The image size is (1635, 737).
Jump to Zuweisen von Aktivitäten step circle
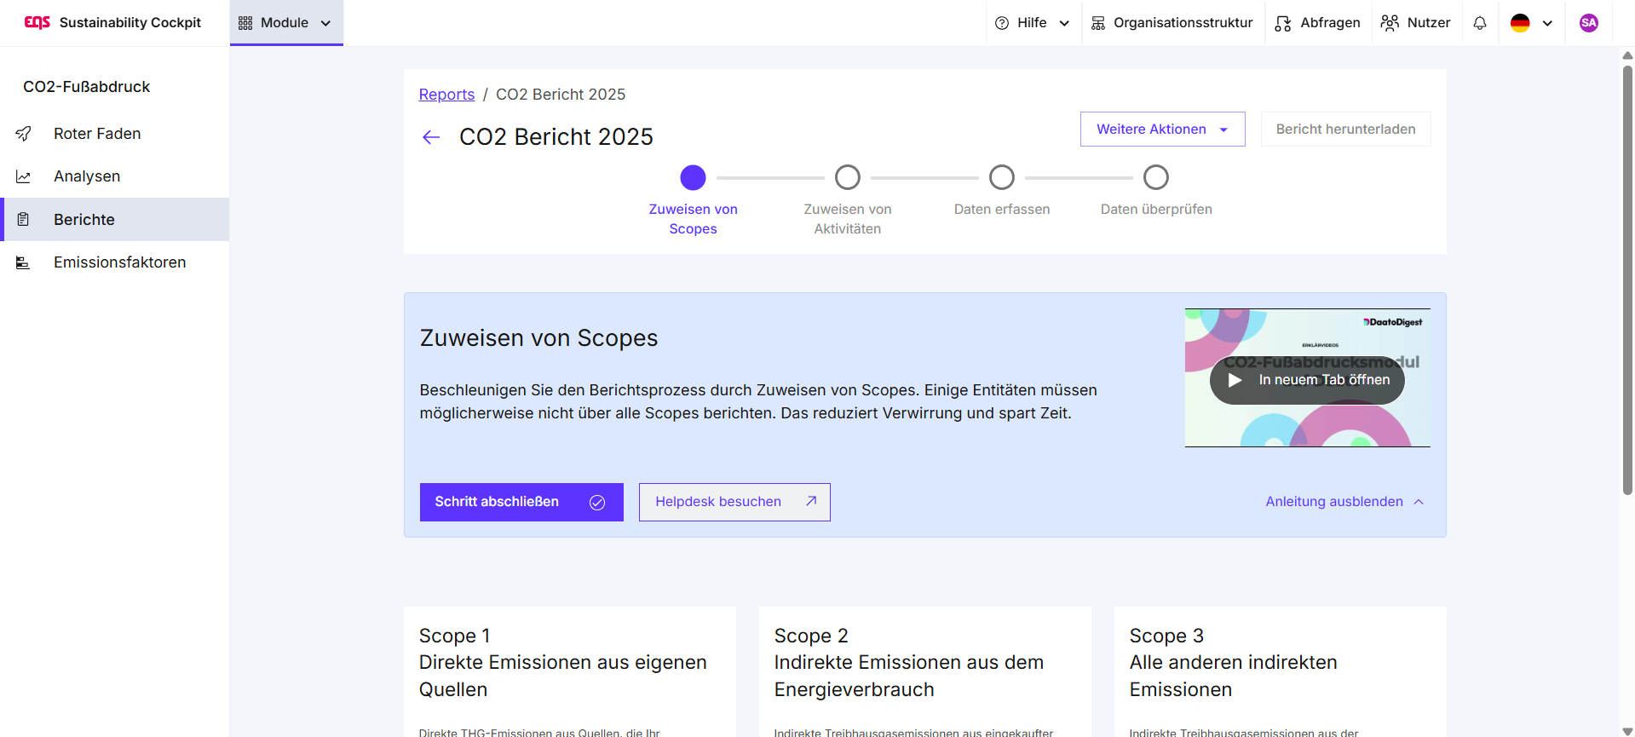click(847, 177)
